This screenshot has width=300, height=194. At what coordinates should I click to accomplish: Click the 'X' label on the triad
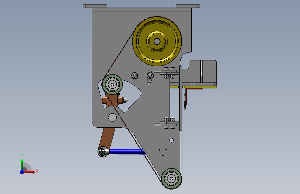(37, 170)
